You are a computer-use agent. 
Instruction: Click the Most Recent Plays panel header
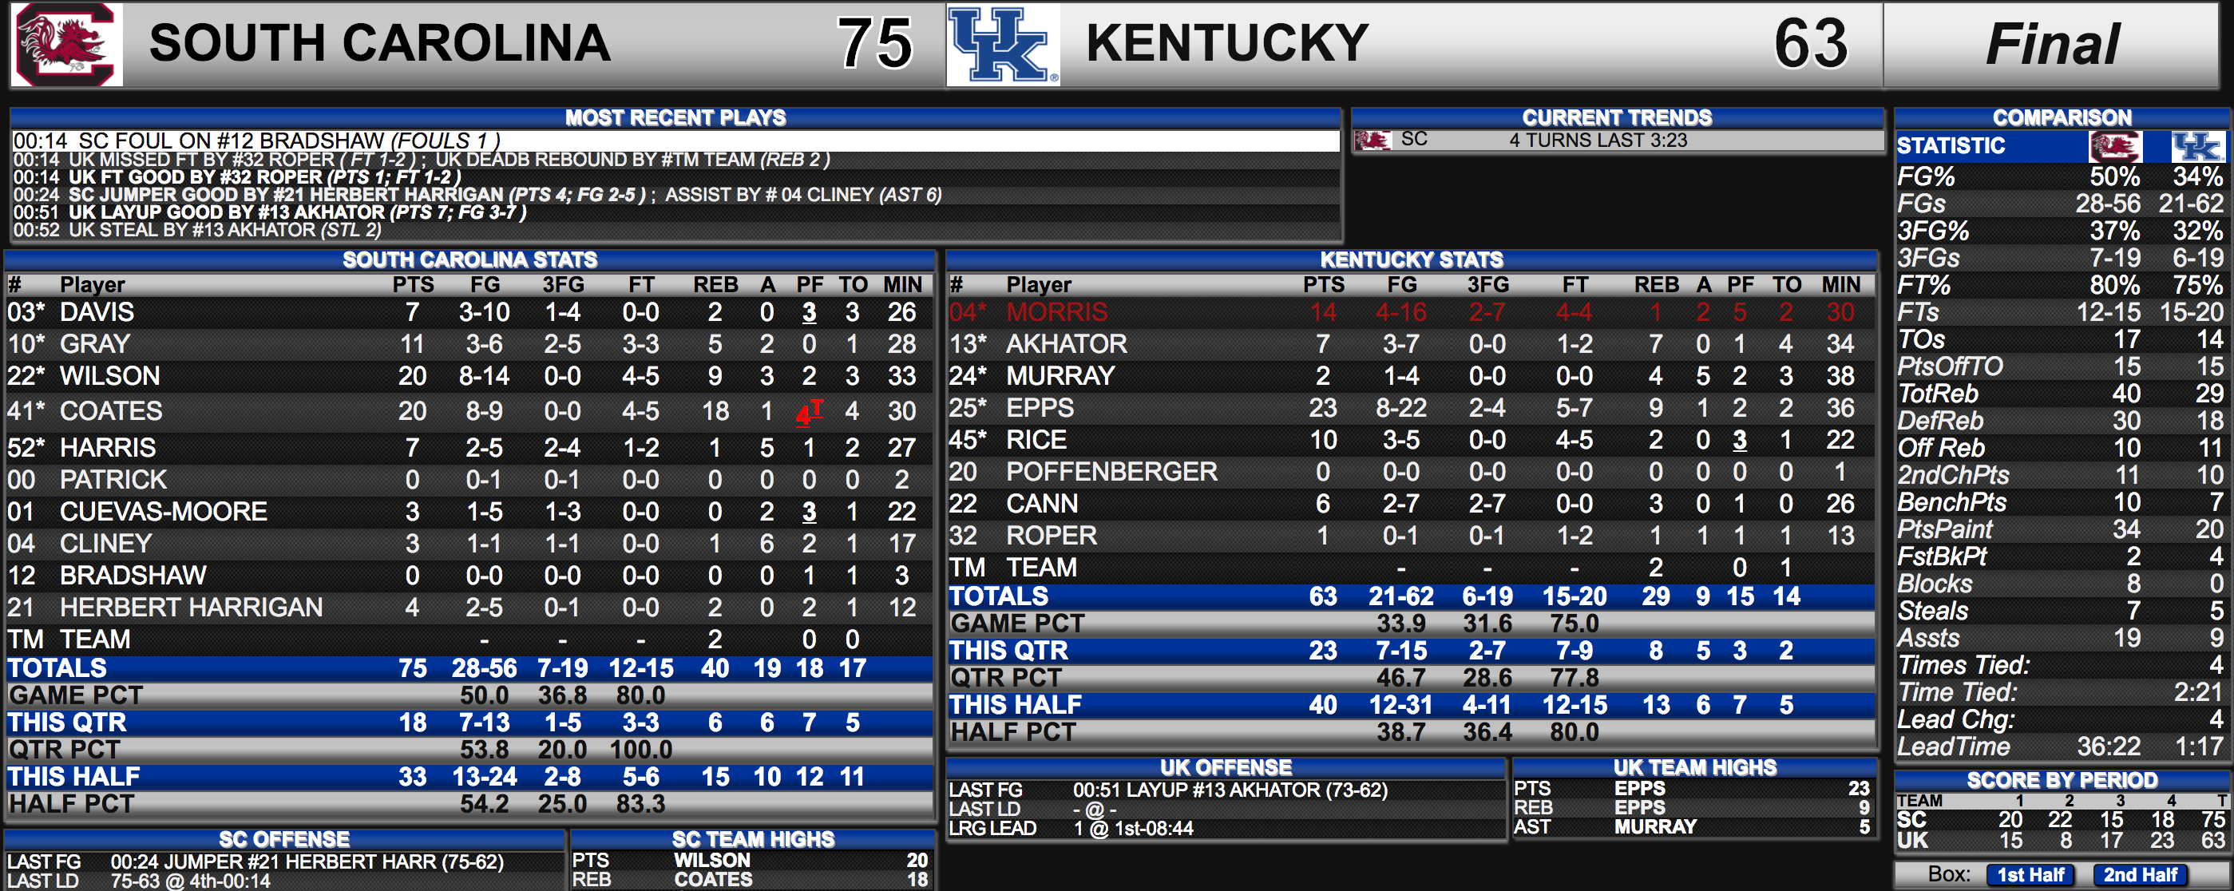675,118
